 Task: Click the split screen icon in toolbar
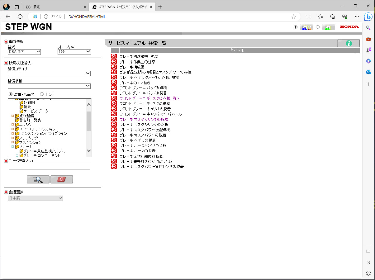point(308,17)
